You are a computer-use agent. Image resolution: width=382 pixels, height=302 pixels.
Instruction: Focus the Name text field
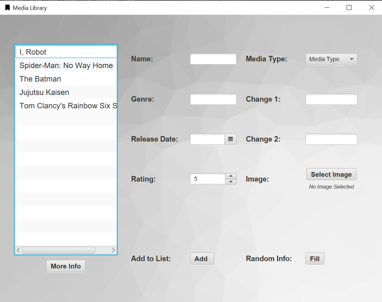point(213,59)
